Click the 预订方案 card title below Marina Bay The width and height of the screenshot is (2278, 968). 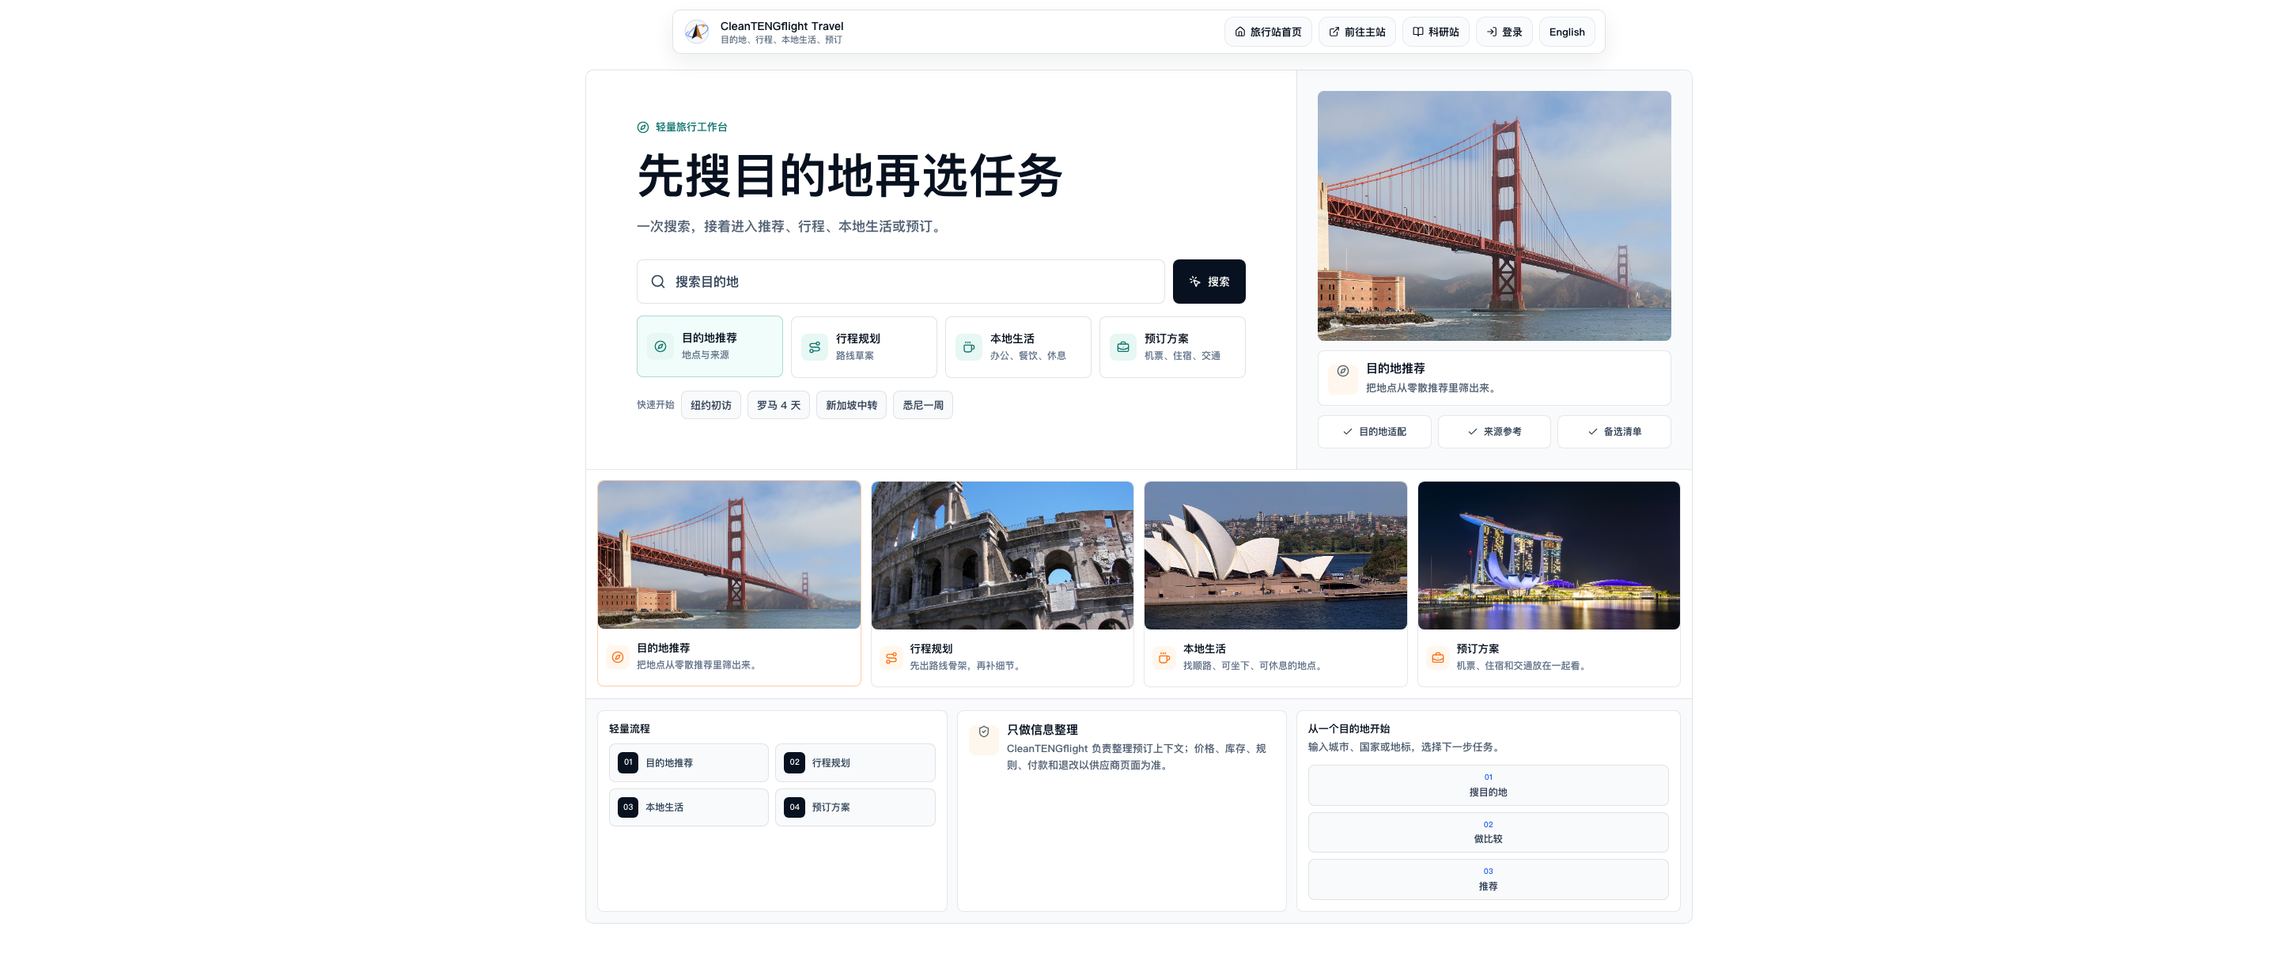click(x=1478, y=648)
